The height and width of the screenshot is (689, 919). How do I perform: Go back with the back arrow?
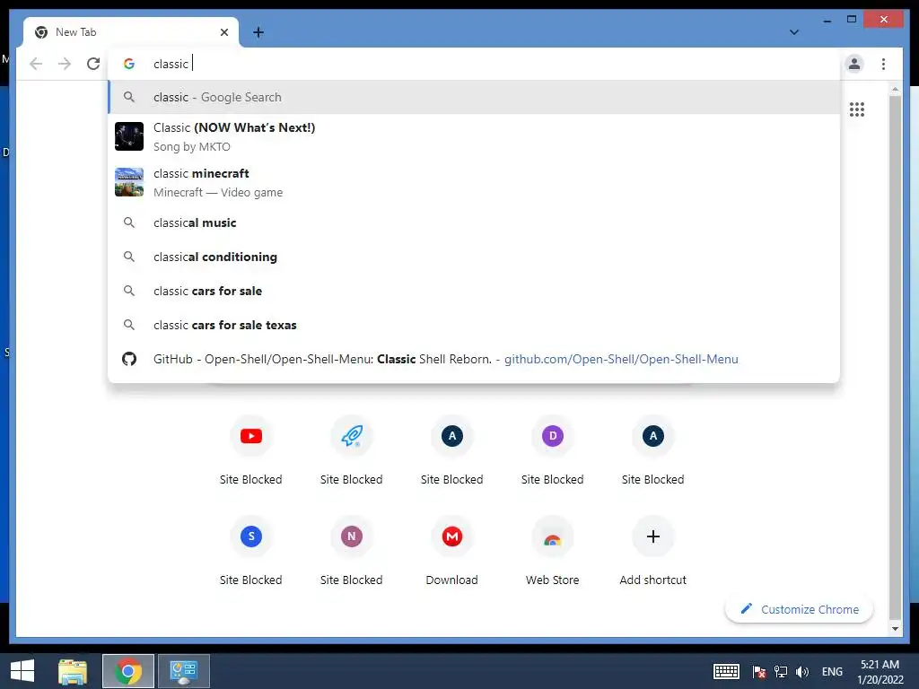(x=36, y=64)
